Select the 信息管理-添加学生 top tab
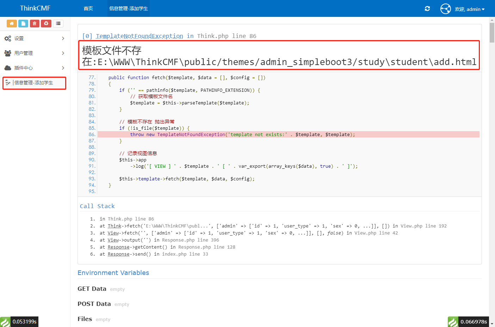 (129, 8)
